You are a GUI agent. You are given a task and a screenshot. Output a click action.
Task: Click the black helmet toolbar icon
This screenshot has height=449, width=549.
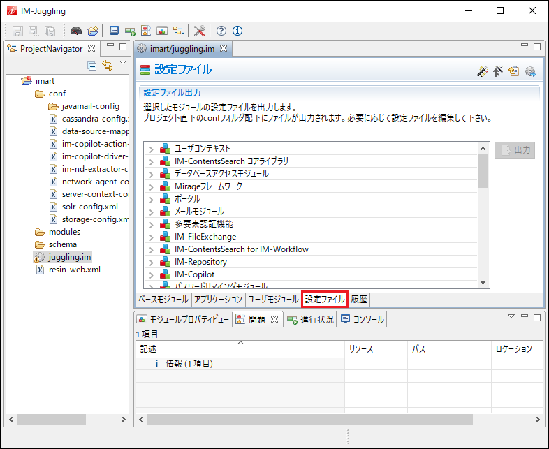coord(76,31)
